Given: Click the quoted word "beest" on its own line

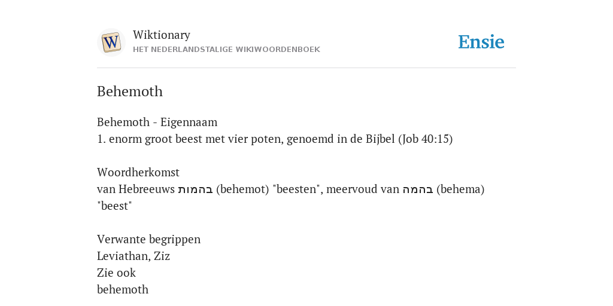Looking at the screenshot, I should (x=114, y=206).
